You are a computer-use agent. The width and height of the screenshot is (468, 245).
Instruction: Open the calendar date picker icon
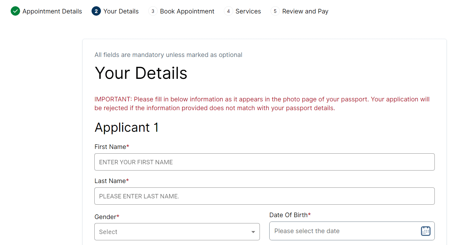pos(425,231)
